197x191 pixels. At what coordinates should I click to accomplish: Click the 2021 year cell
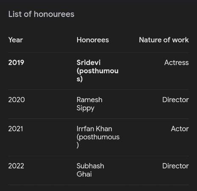[16, 129]
